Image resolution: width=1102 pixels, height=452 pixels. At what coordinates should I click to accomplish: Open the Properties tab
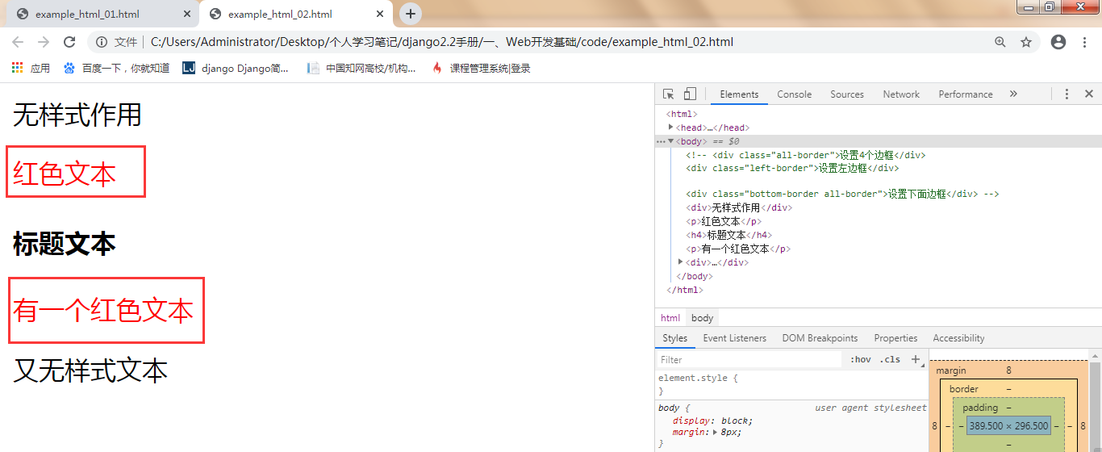895,338
